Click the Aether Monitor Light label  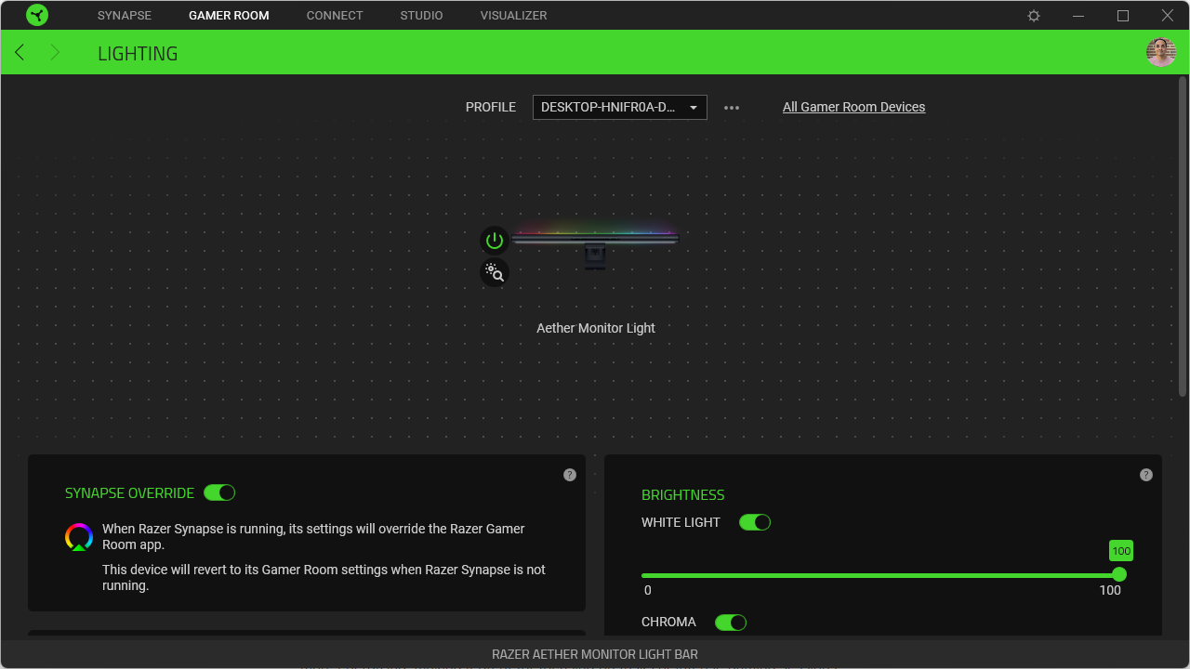pyautogui.click(x=596, y=328)
